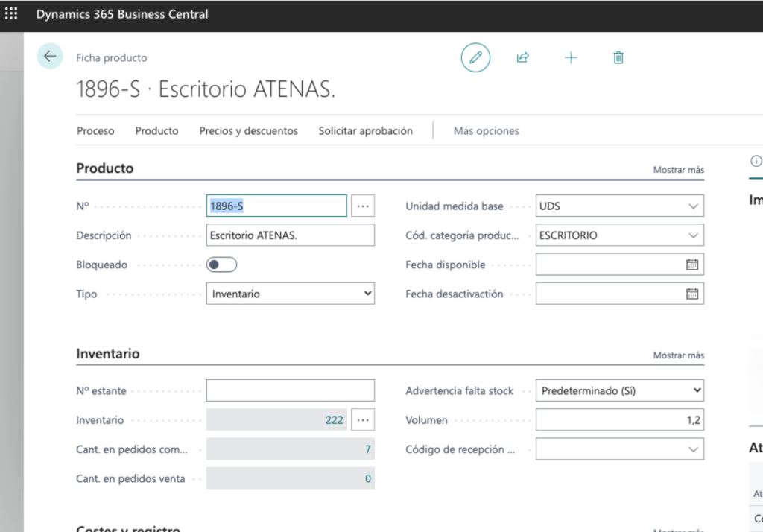This screenshot has width=763, height=532.
Task: Click Mostrar más in Producto section
Action: 678,170
